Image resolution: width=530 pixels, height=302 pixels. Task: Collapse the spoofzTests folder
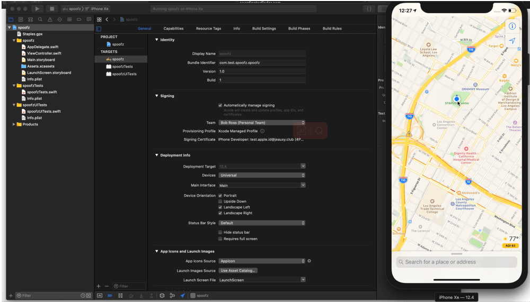coord(14,86)
